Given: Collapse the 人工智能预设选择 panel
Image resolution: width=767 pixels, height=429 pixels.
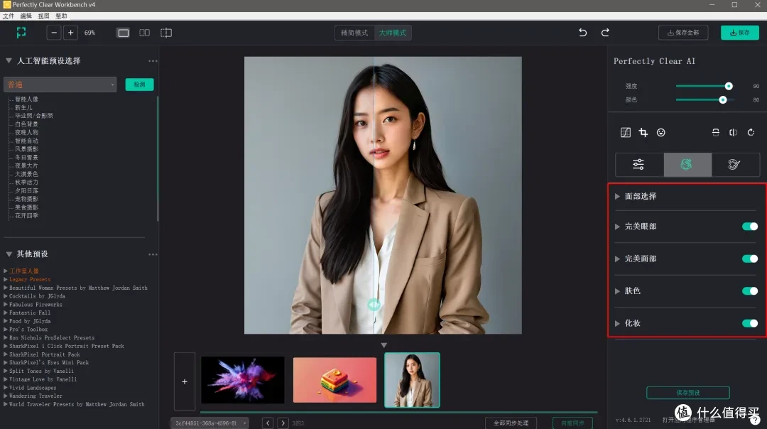Looking at the screenshot, I should 9,60.
